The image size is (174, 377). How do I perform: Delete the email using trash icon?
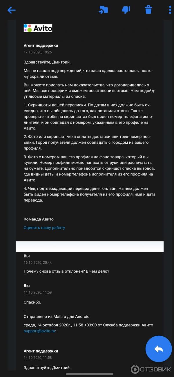(x=148, y=10)
